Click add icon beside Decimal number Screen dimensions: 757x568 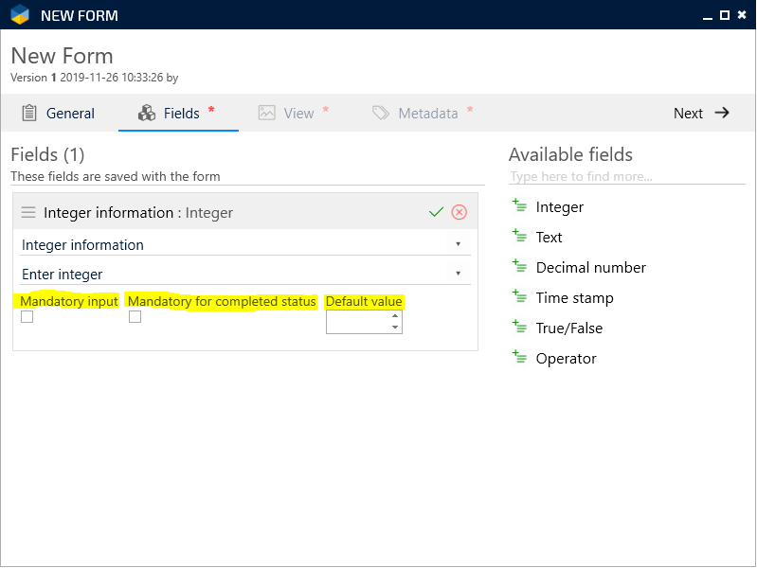[x=519, y=266]
